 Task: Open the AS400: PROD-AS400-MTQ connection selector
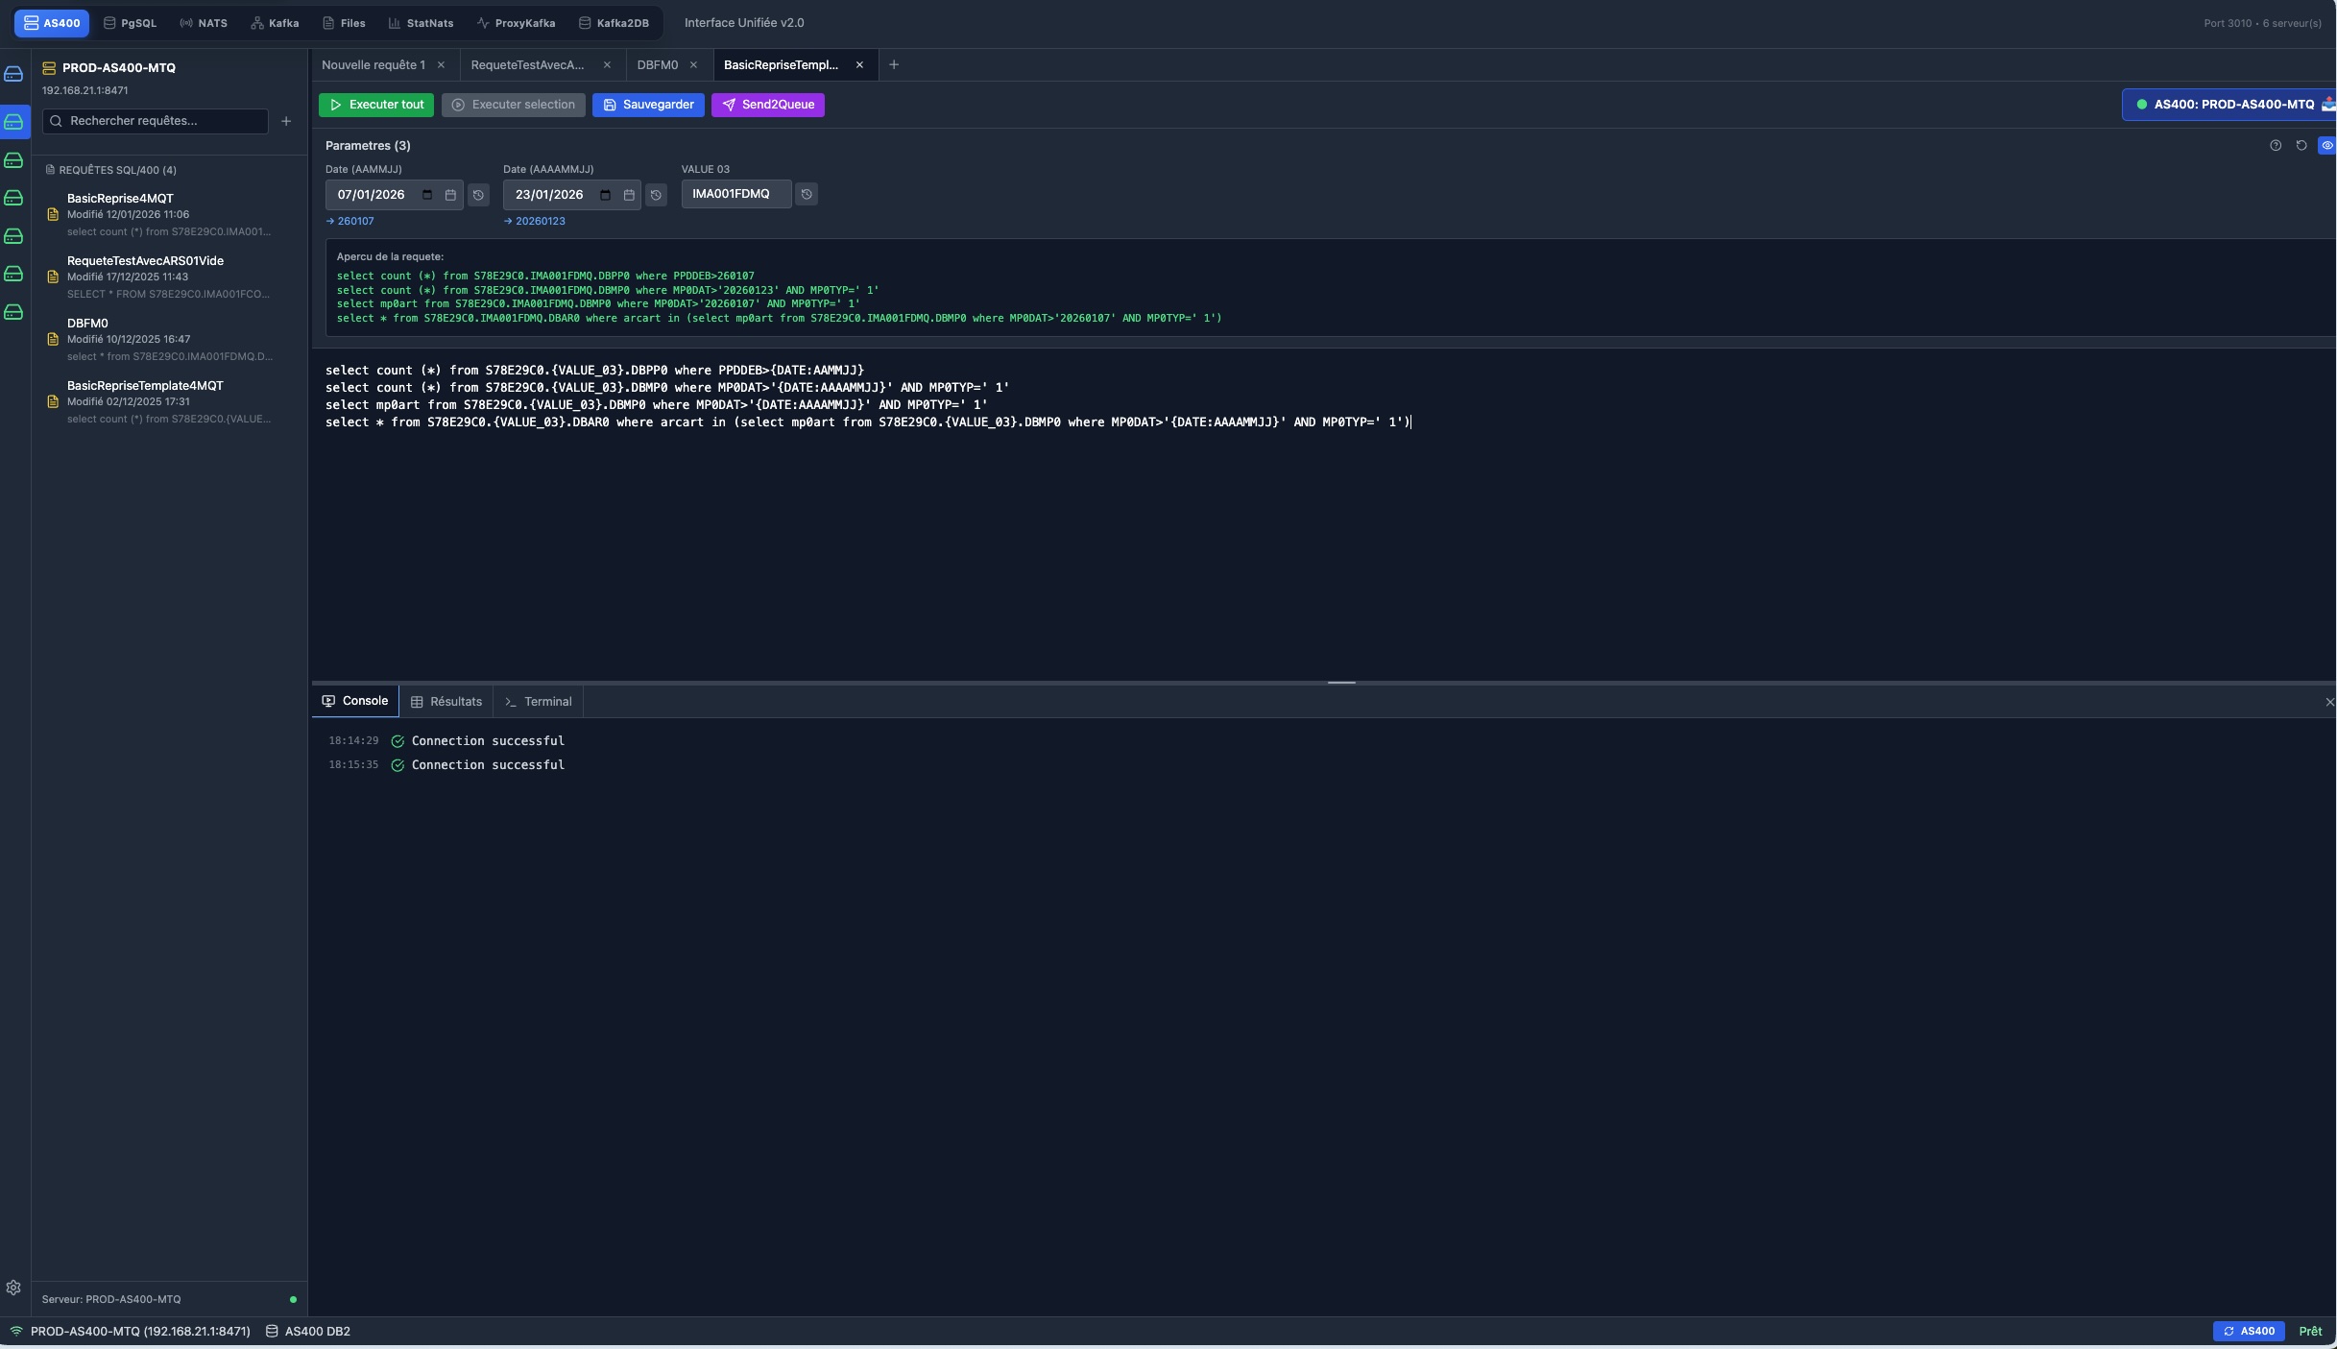[x=2228, y=105]
